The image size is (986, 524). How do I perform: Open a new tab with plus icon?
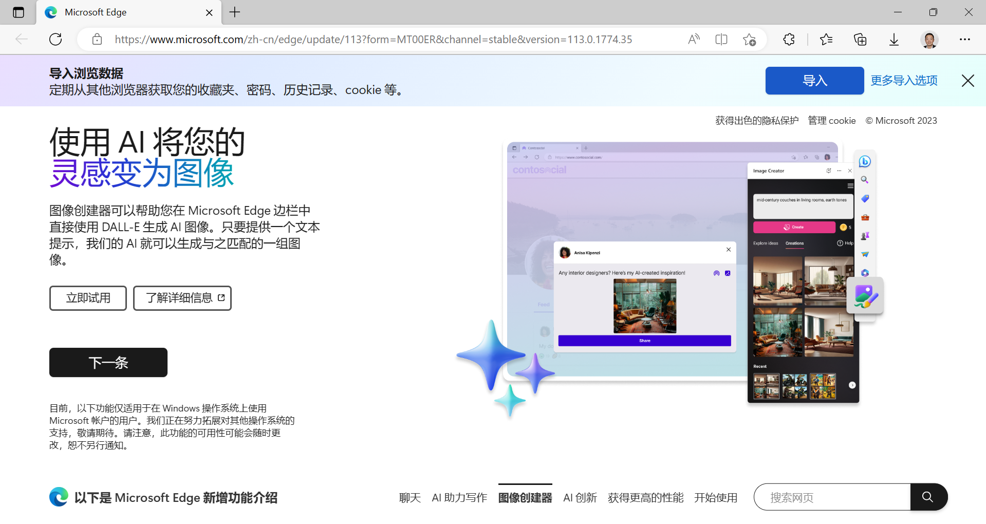(235, 12)
